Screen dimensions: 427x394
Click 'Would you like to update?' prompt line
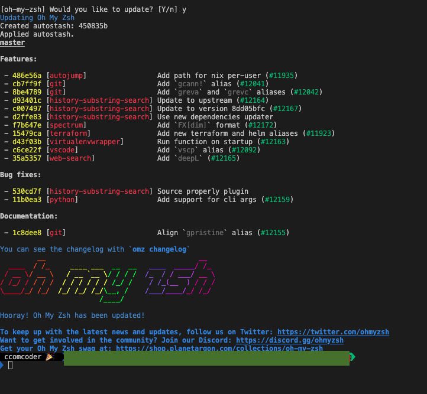point(93,9)
